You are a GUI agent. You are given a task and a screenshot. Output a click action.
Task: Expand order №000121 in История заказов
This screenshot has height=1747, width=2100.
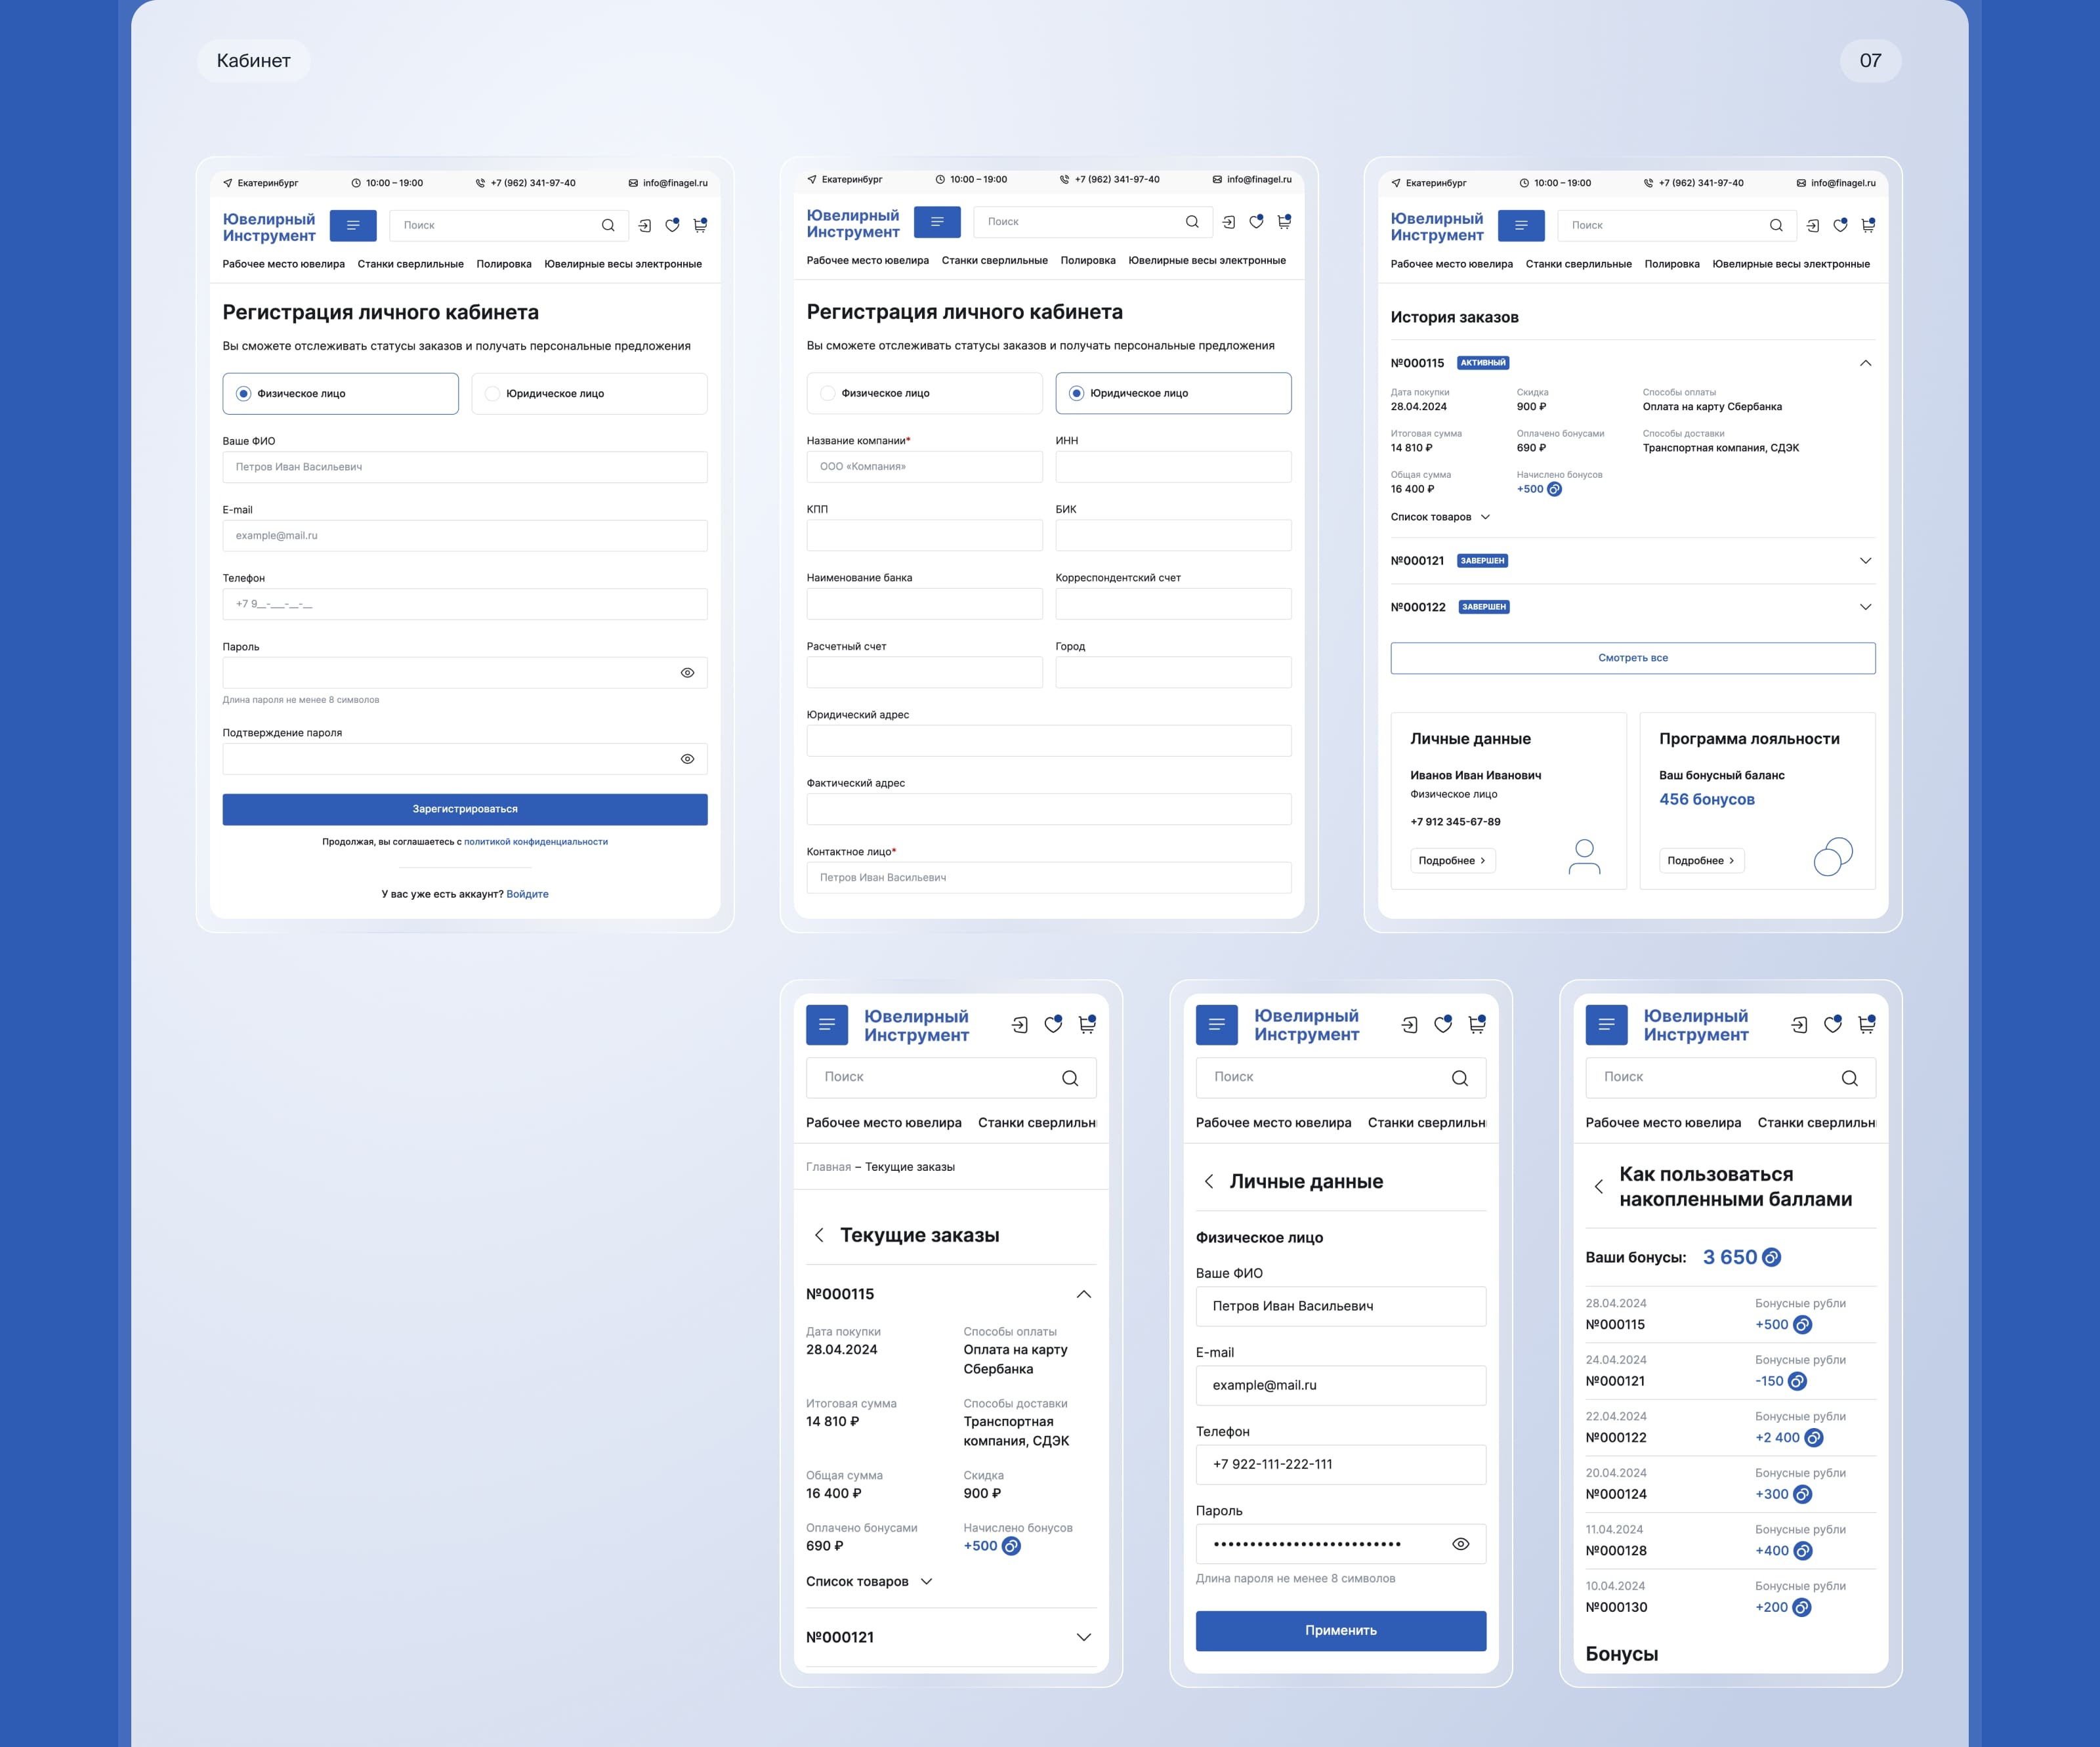[1865, 561]
